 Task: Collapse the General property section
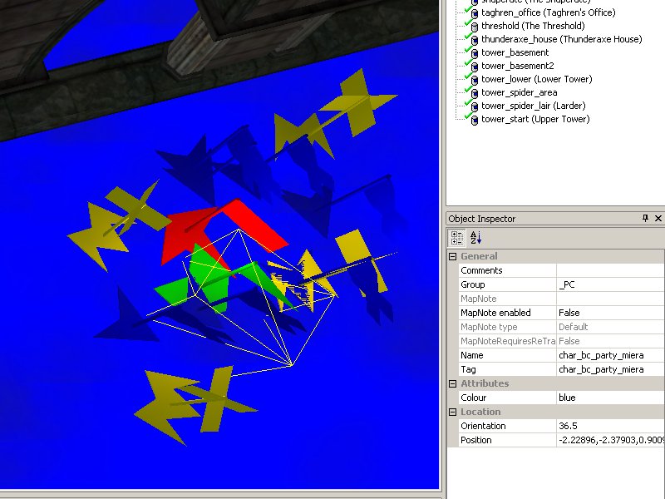click(x=453, y=256)
